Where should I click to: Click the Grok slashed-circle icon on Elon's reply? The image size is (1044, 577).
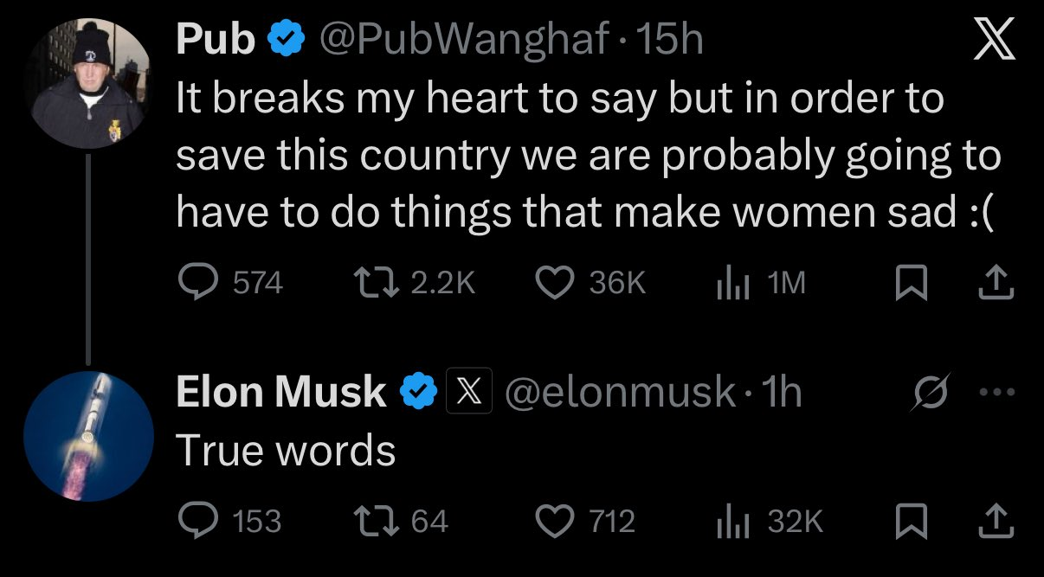(x=931, y=392)
